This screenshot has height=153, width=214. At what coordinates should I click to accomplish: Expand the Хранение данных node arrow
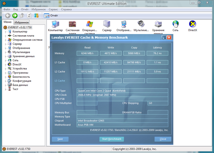(6, 56)
